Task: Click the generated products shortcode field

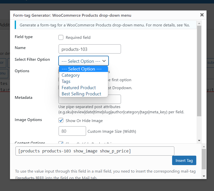Action: coord(95,151)
